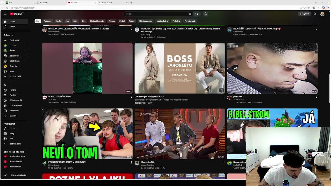Open Show Us channel subscription
The height and width of the screenshot is (186, 331).
tap(16, 66)
